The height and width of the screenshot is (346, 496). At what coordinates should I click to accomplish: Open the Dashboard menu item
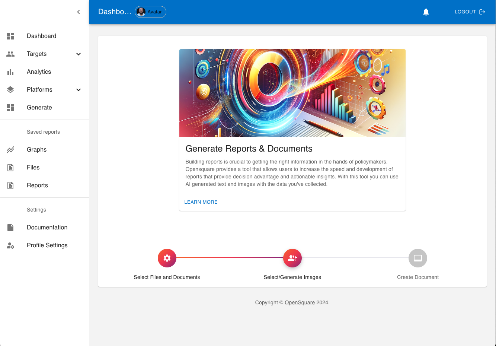pyautogui.click(x=45, y=36)
